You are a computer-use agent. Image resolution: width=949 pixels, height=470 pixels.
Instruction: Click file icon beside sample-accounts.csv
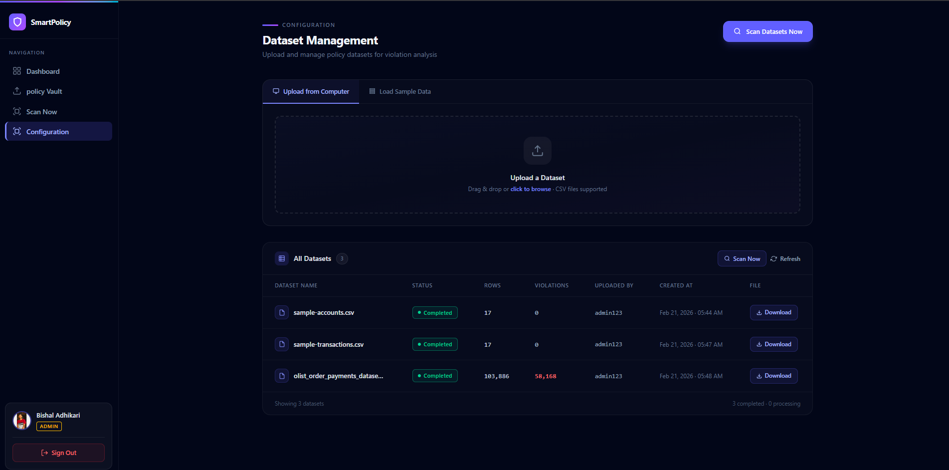pos(282,313)
